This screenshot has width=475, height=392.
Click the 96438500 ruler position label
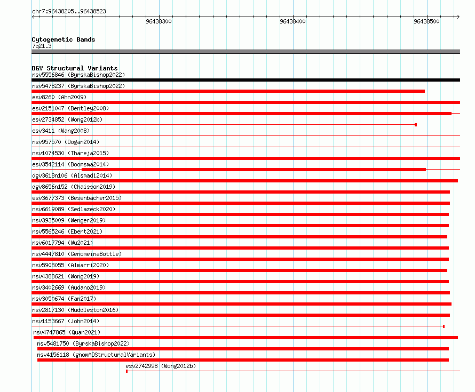426,21
